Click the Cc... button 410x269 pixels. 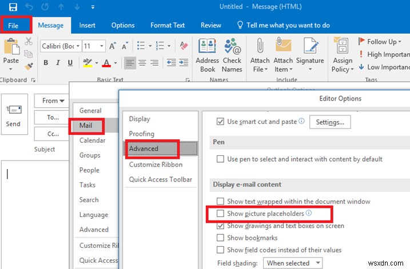[x=53, y=134]
